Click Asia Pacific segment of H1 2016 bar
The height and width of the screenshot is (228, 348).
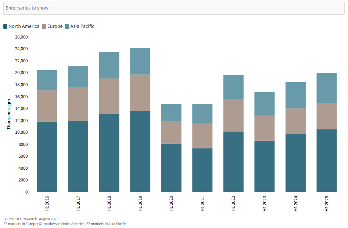[47, 80]
